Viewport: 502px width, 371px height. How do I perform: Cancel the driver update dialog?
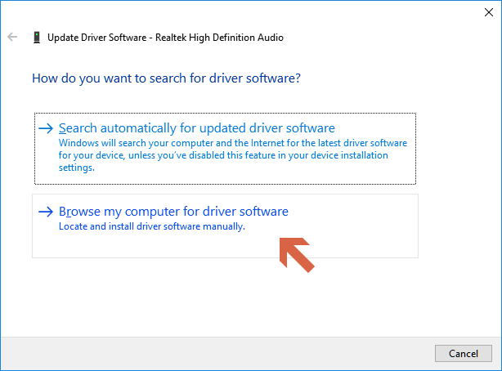464,353
